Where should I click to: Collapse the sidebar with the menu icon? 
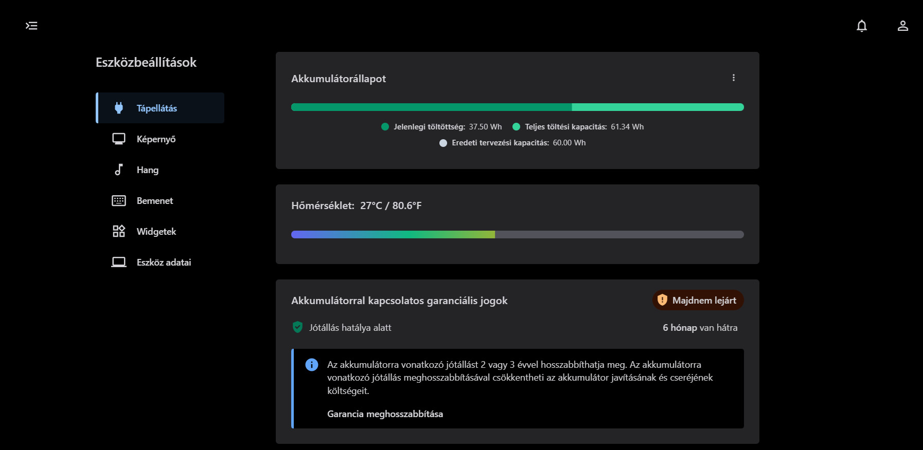coord(31,26)
